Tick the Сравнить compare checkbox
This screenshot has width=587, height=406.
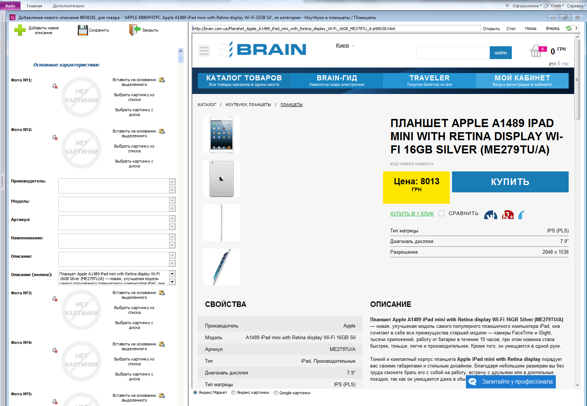[x=442, y=213]
